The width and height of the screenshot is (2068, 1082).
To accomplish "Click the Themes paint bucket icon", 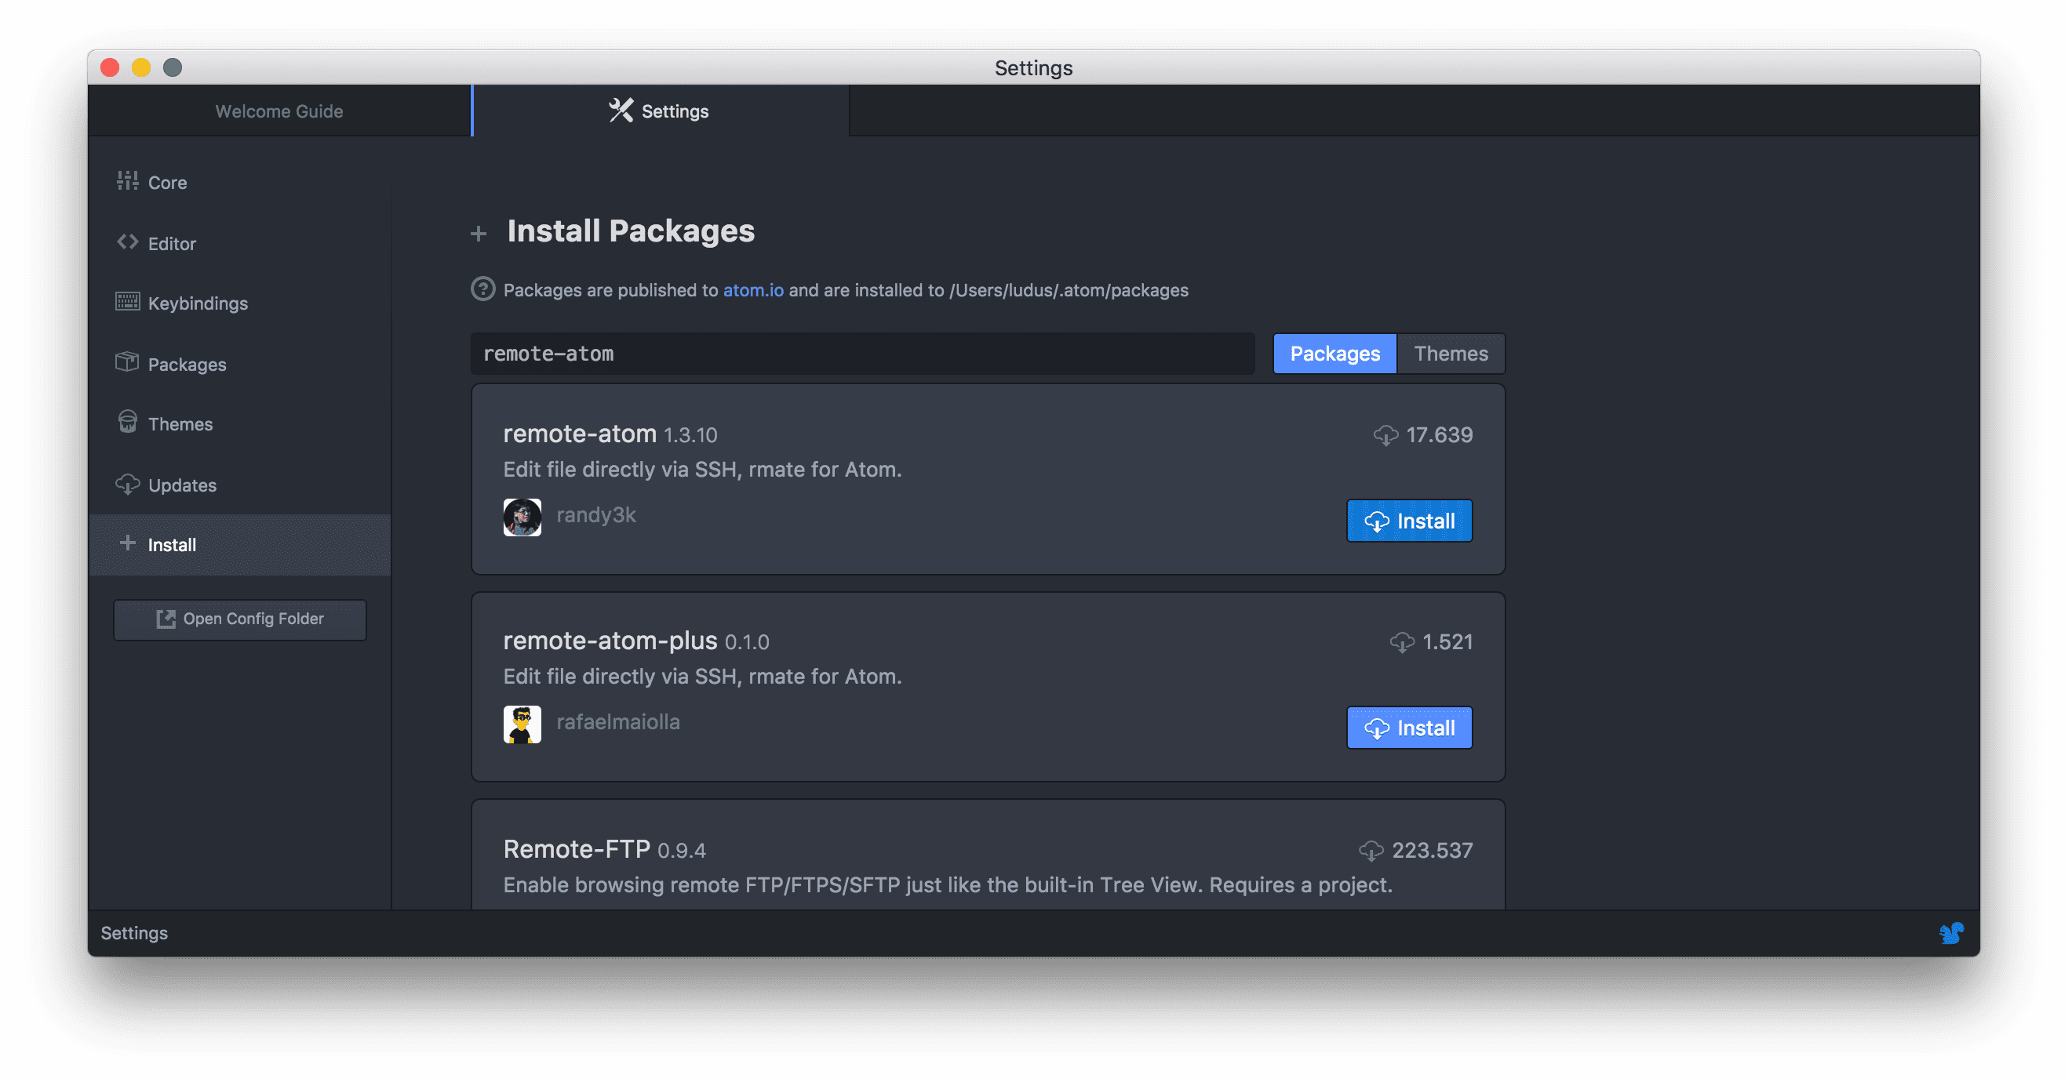I will pos(127,422).
